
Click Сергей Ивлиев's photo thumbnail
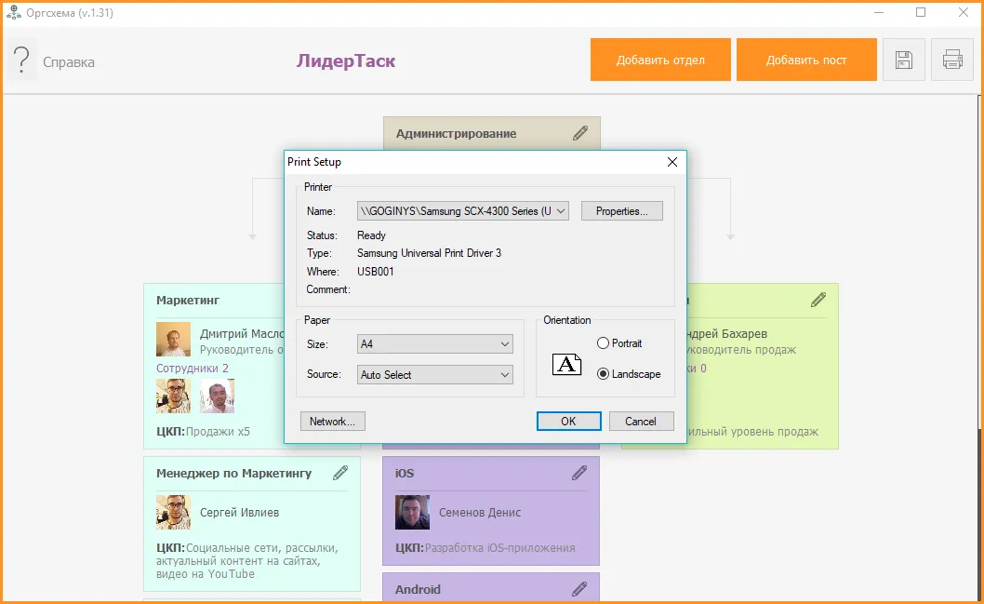[x=173, y=512]
